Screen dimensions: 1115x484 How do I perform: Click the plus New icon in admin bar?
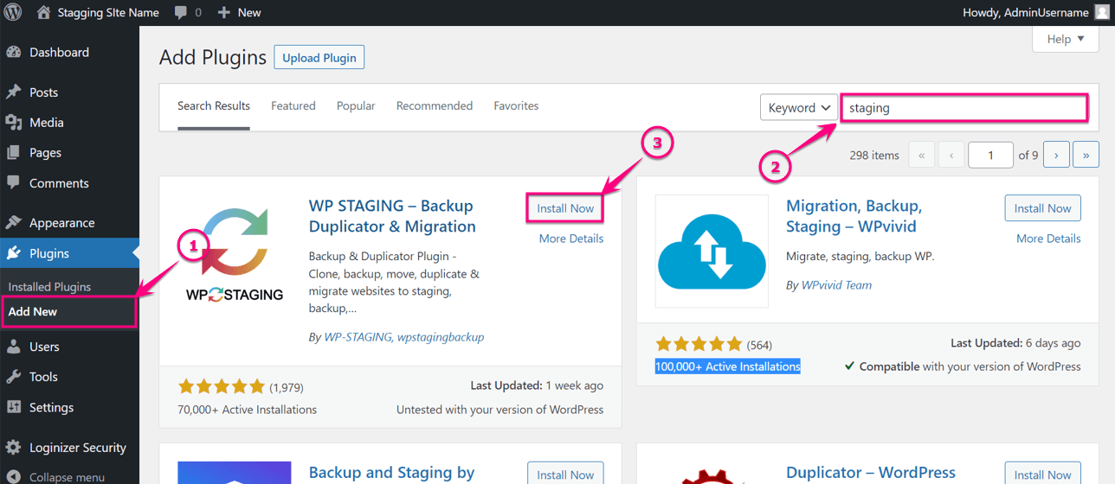[x=224, y=12]
